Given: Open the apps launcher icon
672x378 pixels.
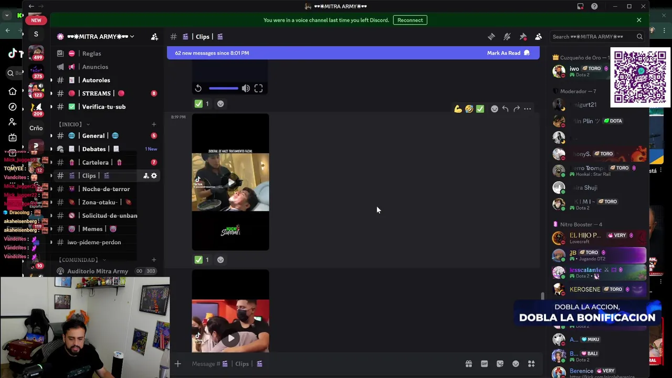Looking at the screenshot, I should click(x=531, y=364).
